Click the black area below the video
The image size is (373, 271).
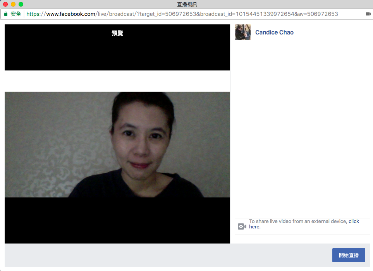(117, 220)
